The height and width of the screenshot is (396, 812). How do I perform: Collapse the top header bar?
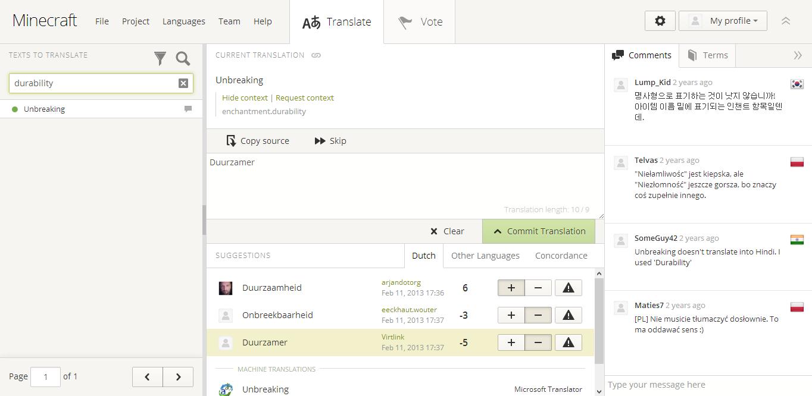(x=785, y=21)
